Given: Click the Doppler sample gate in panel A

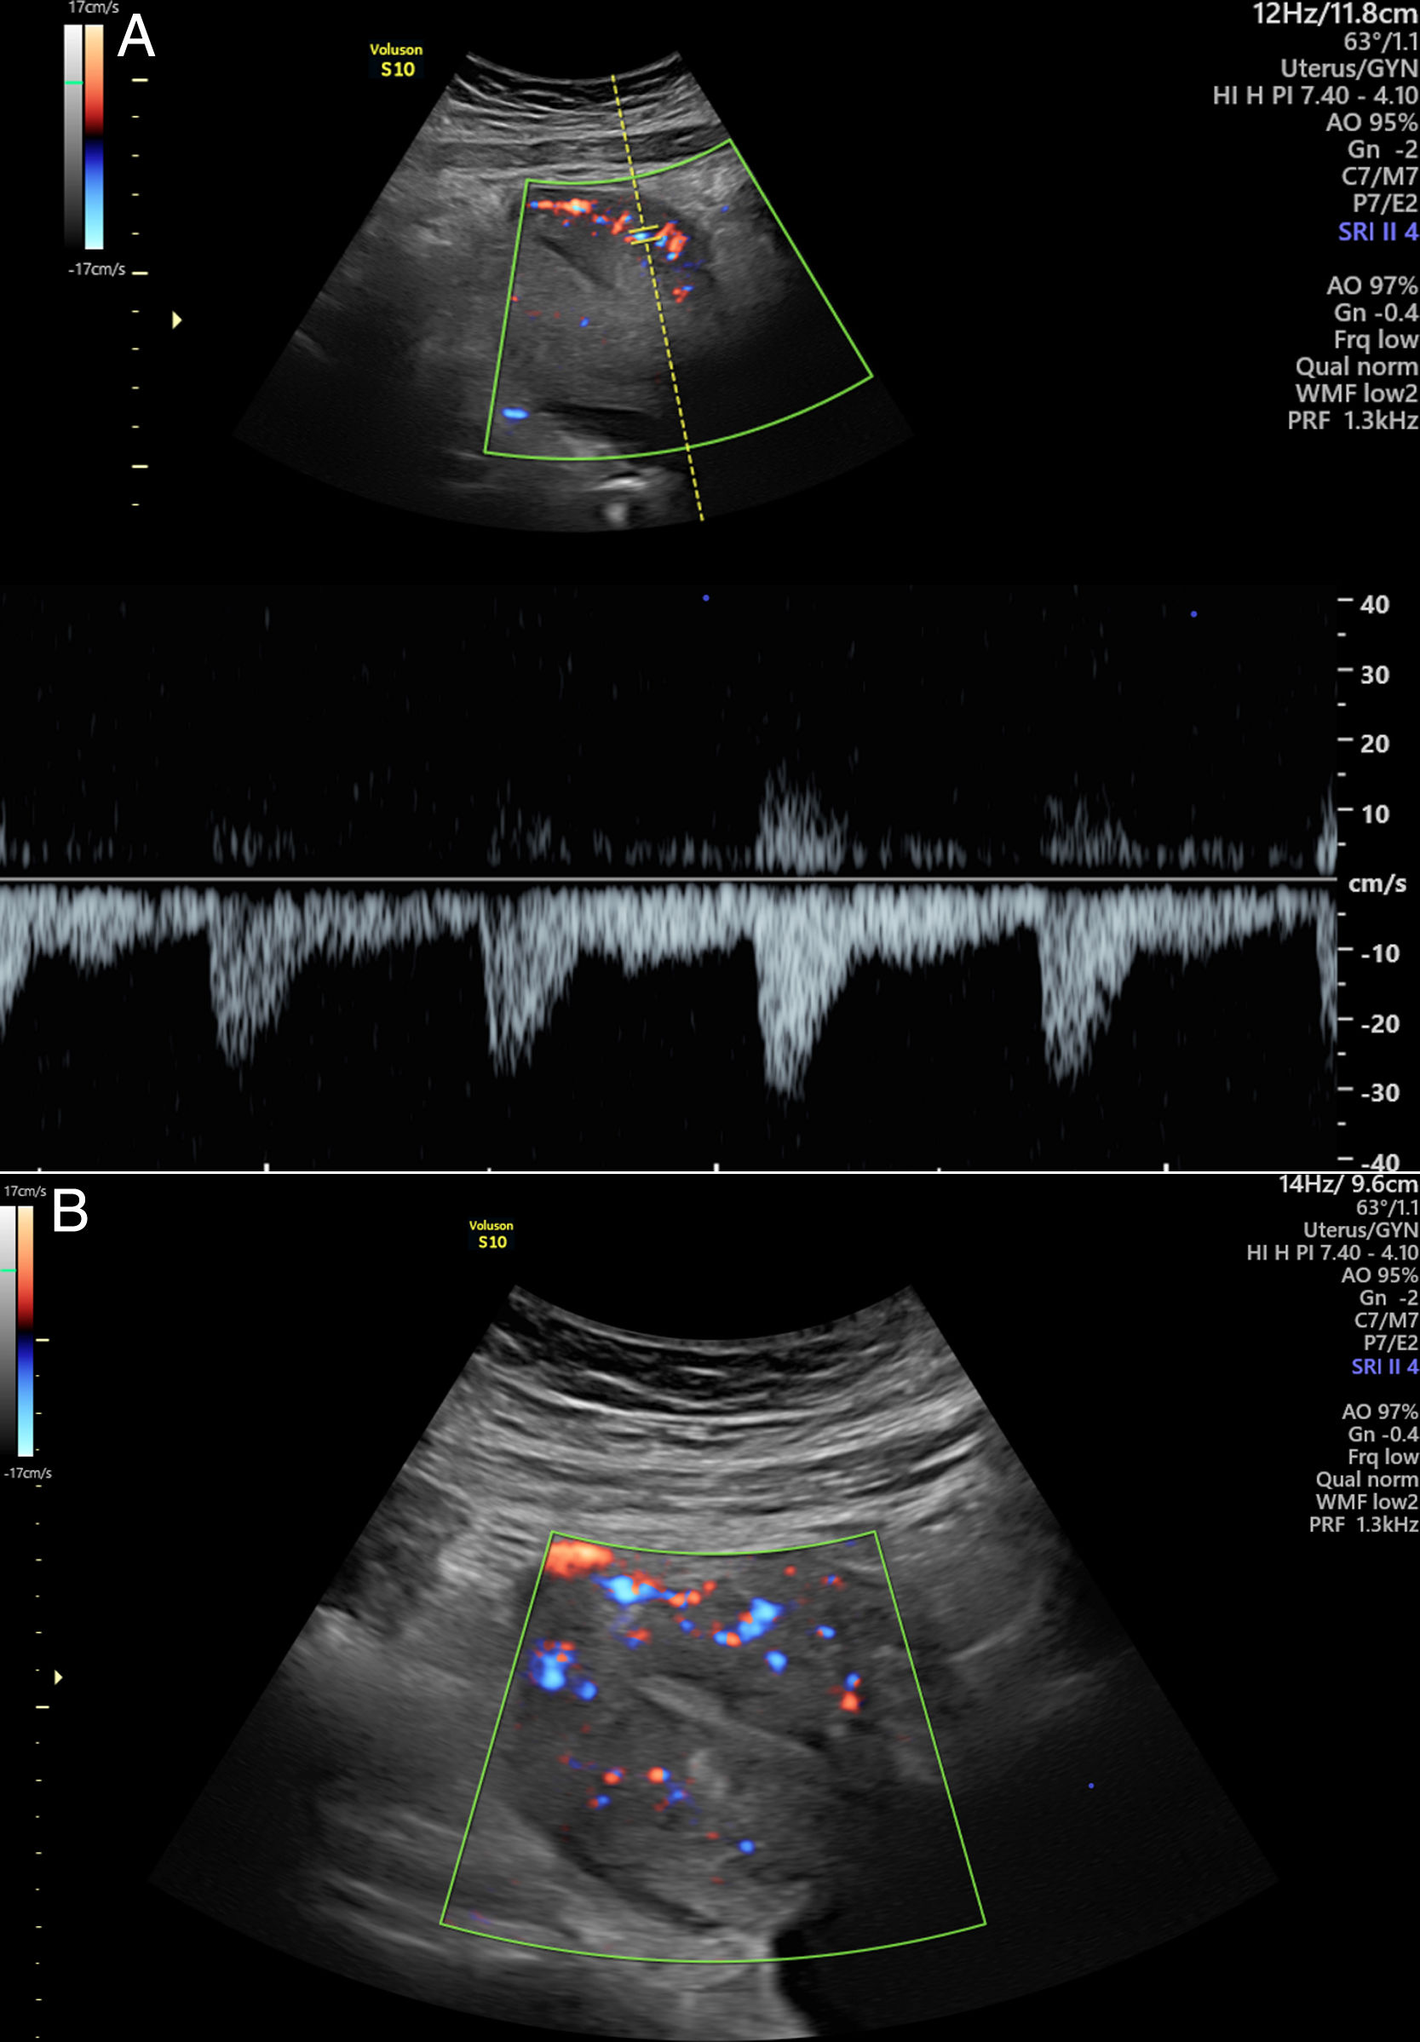Looking at the screenshot, I should (643, 235).
